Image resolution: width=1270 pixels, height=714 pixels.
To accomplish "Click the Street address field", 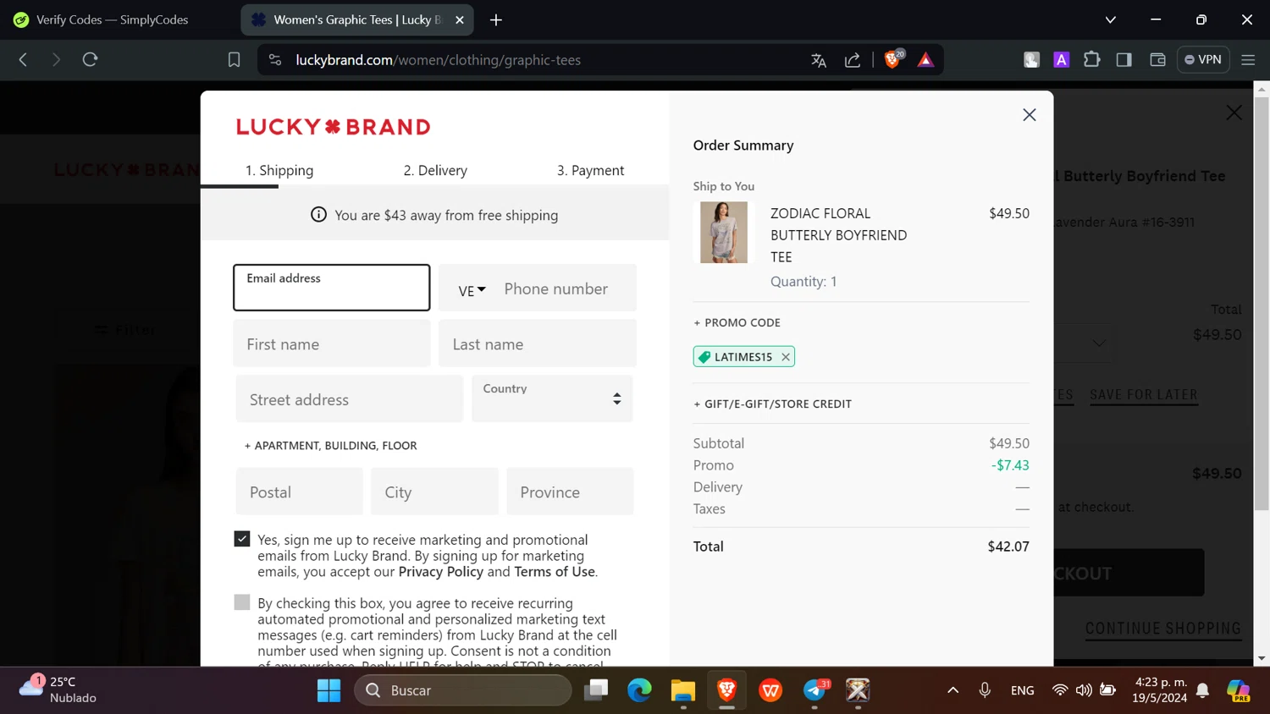I will tap(350, 399).
